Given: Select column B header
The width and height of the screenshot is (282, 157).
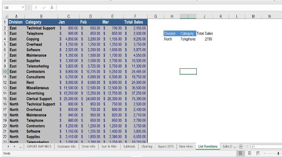Looking at the screenshot, I should pos(41,16).
